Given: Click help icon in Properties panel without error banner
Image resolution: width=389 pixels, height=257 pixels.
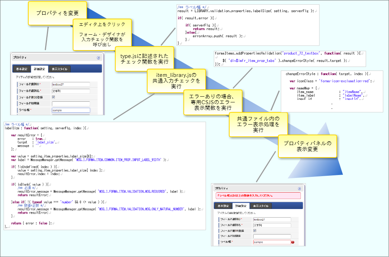Looking at the screenshot, I should pos(98,58).
